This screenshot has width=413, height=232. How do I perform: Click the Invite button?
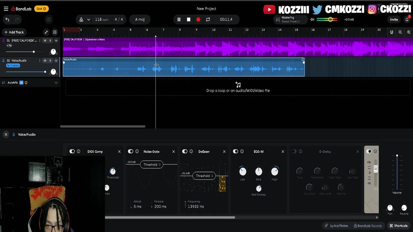click(x=394, y=20)
